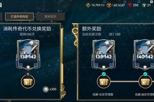This screenshot has height=102, width=154.
Task: Select the 138-142 player card
Action: pos(28,55)
